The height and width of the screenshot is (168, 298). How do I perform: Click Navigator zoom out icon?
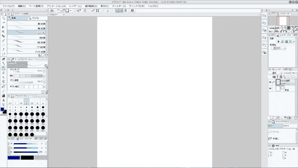click(x=282, y=28)
